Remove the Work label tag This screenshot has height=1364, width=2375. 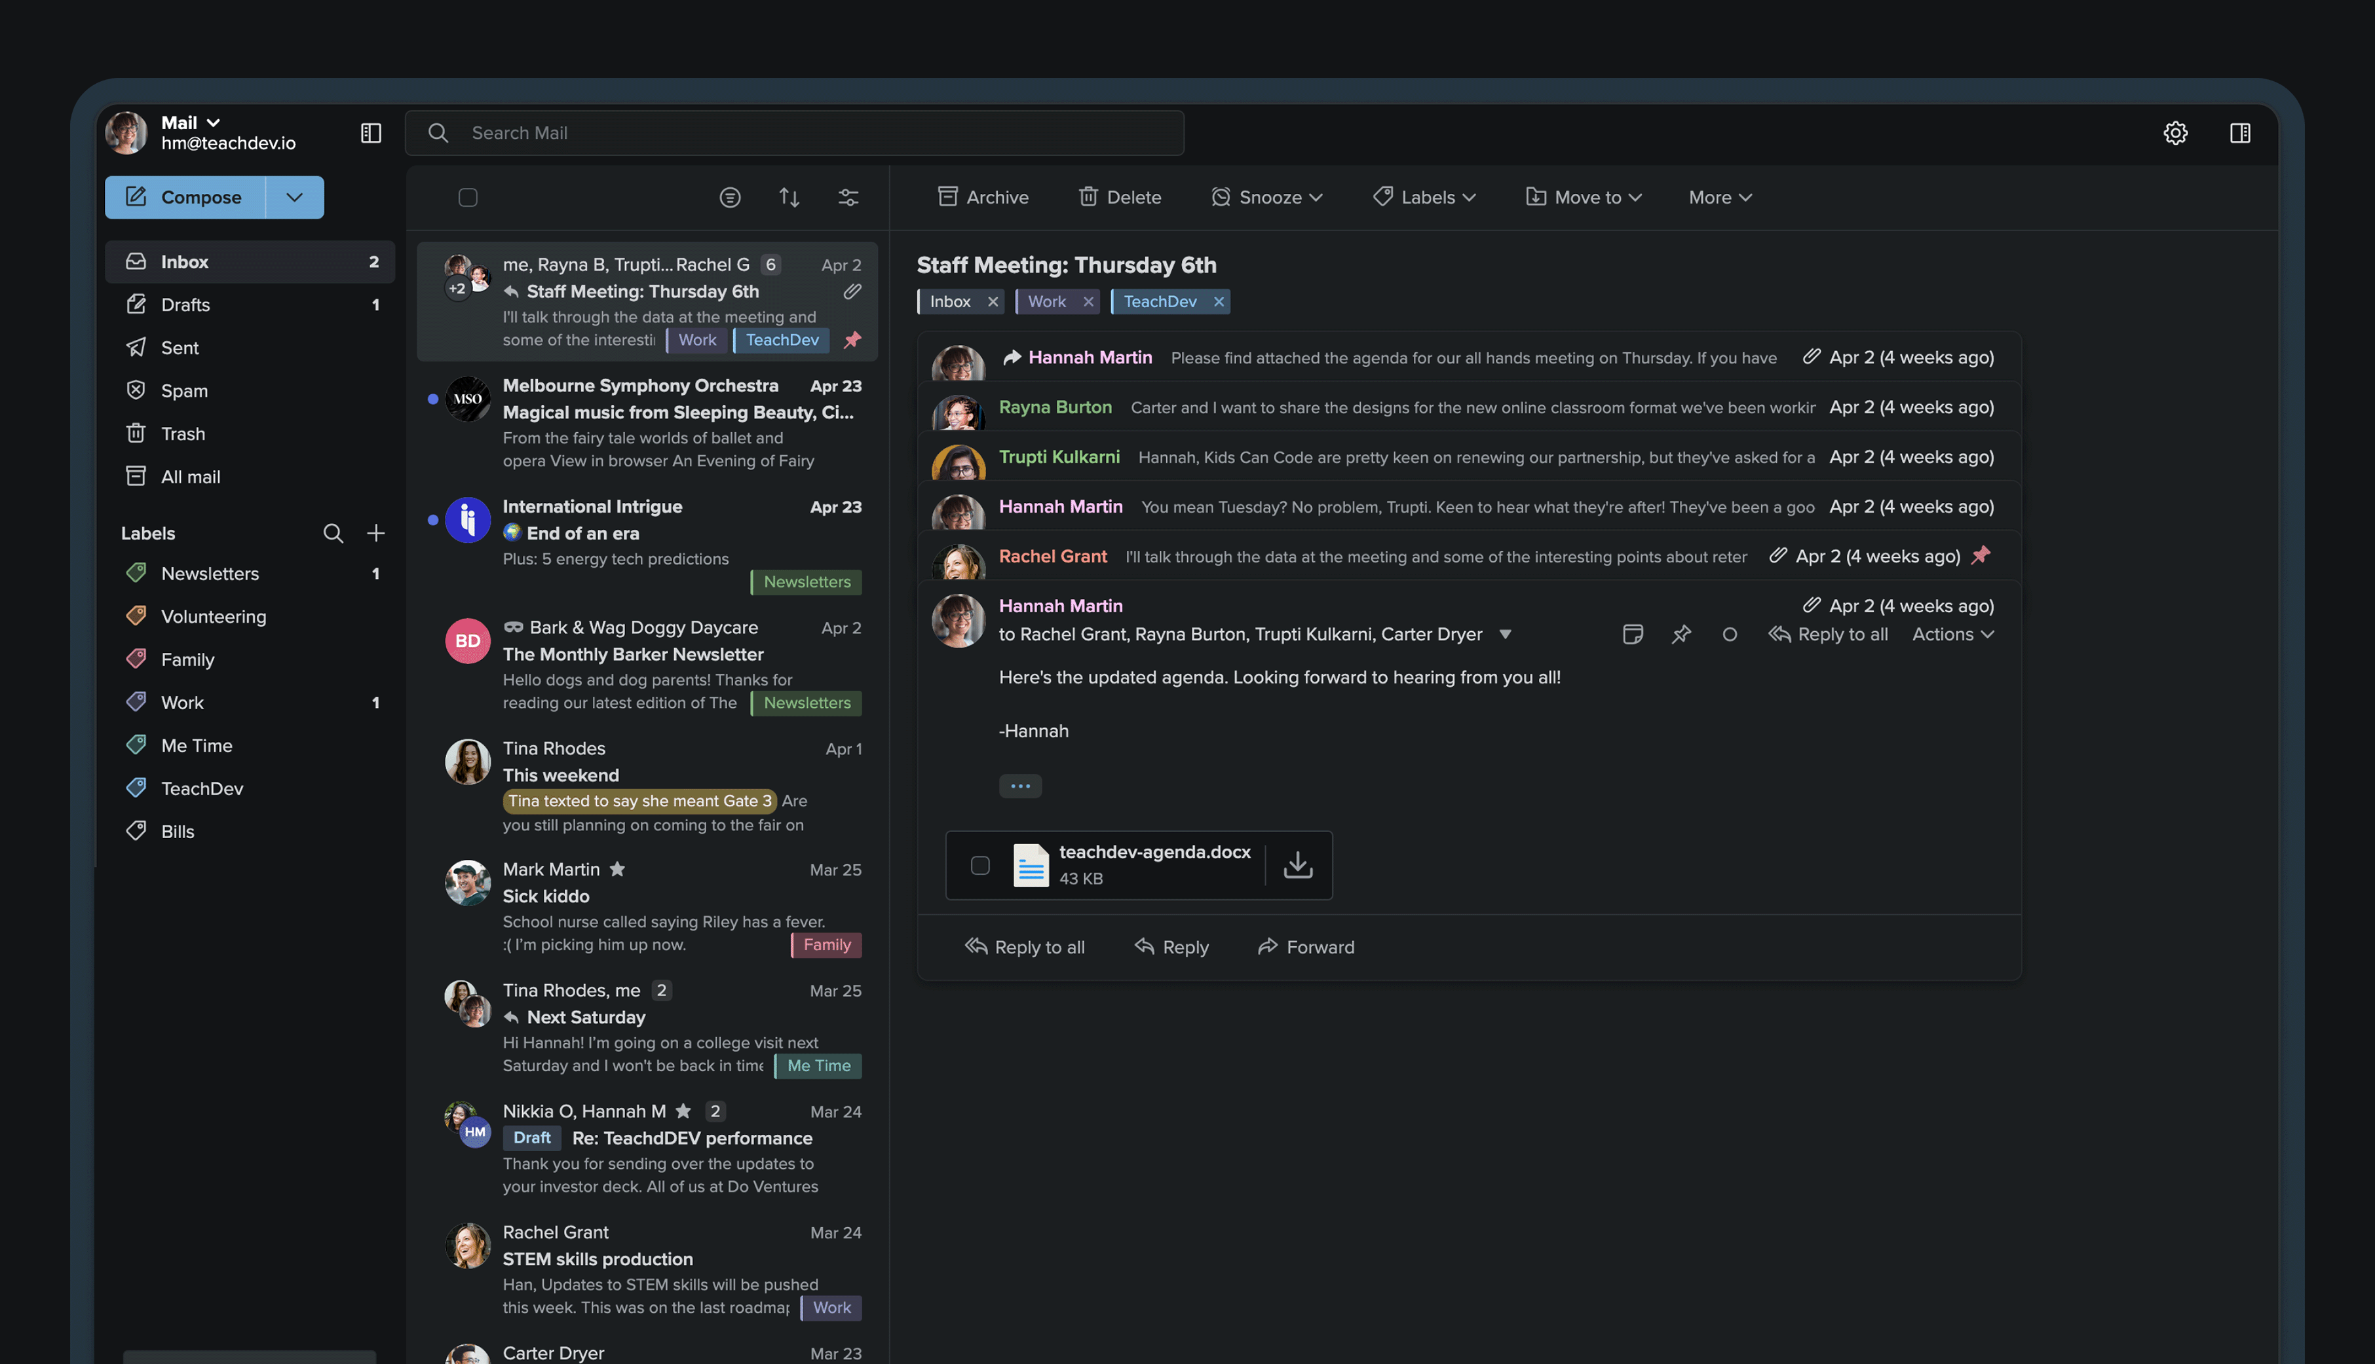click(x=1088, y=302)
